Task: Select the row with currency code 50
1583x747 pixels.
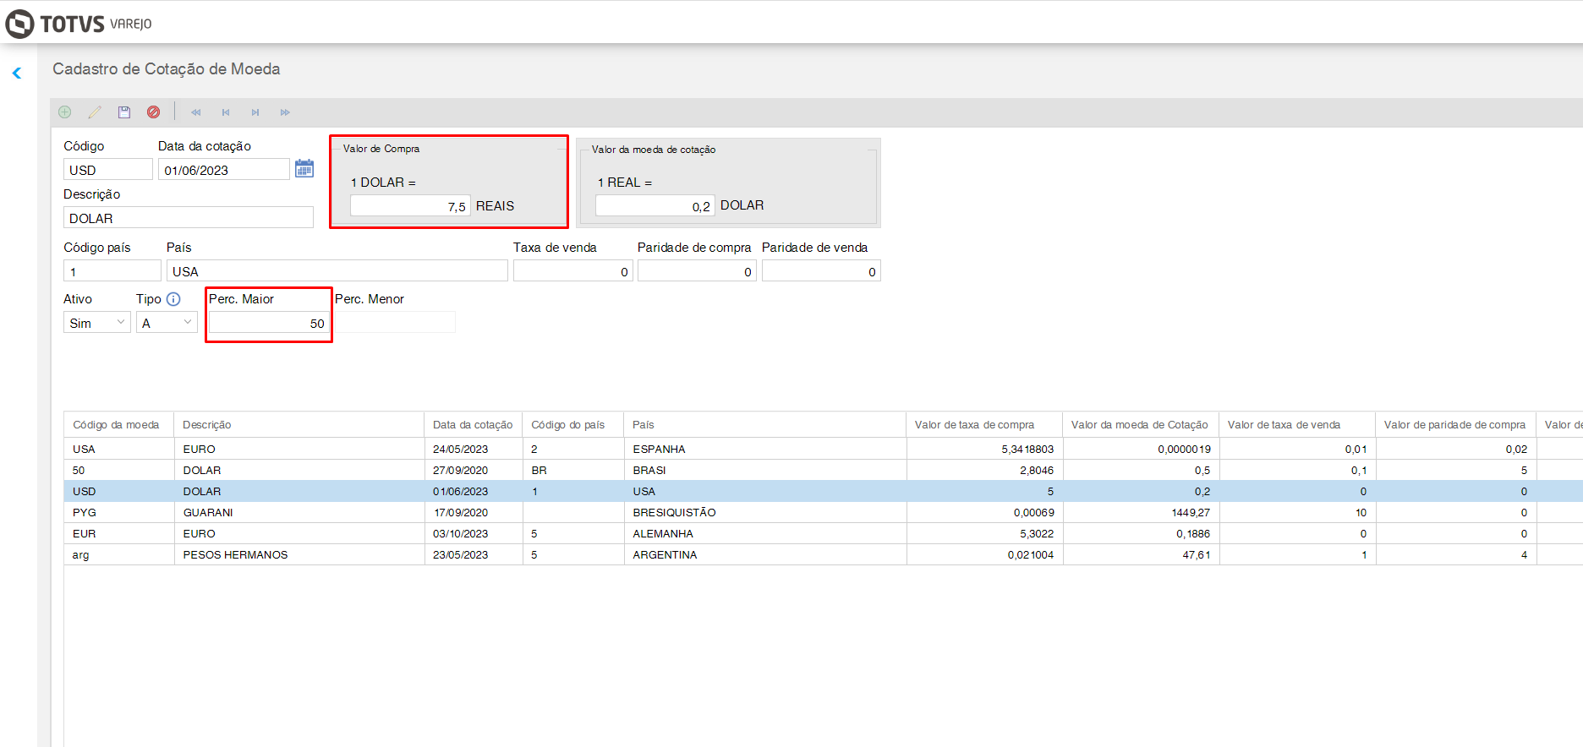Action: (x=824, y=470)
